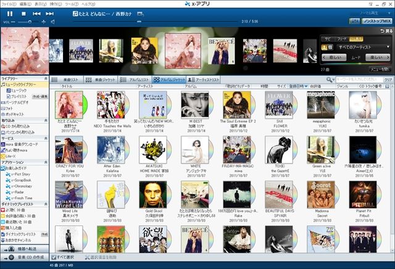Switch to the 楽曲リスト view tab
Viewport: 395px width, 269px height.
[67, 80]
